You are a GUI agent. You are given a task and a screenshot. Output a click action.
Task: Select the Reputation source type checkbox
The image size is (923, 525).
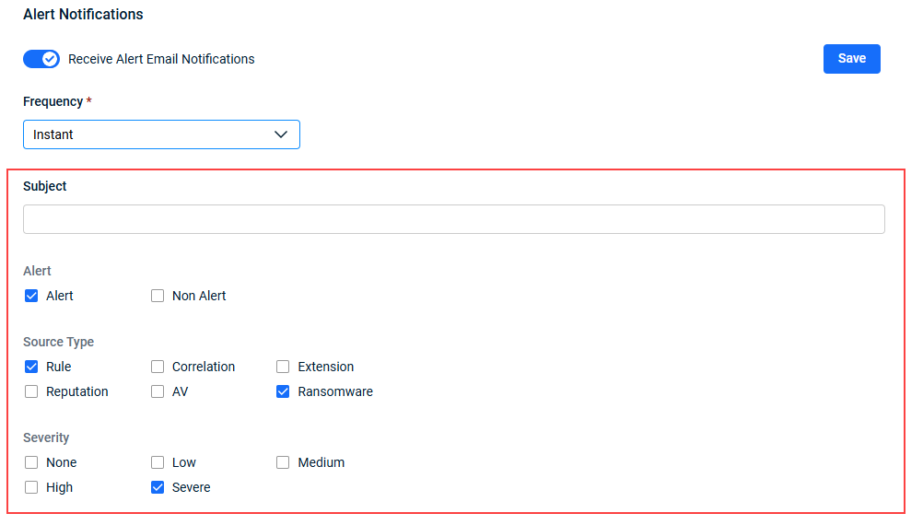pos(31,391)
